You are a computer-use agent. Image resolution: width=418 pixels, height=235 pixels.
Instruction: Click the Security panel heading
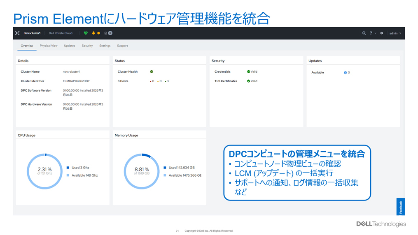pos(218,61)
